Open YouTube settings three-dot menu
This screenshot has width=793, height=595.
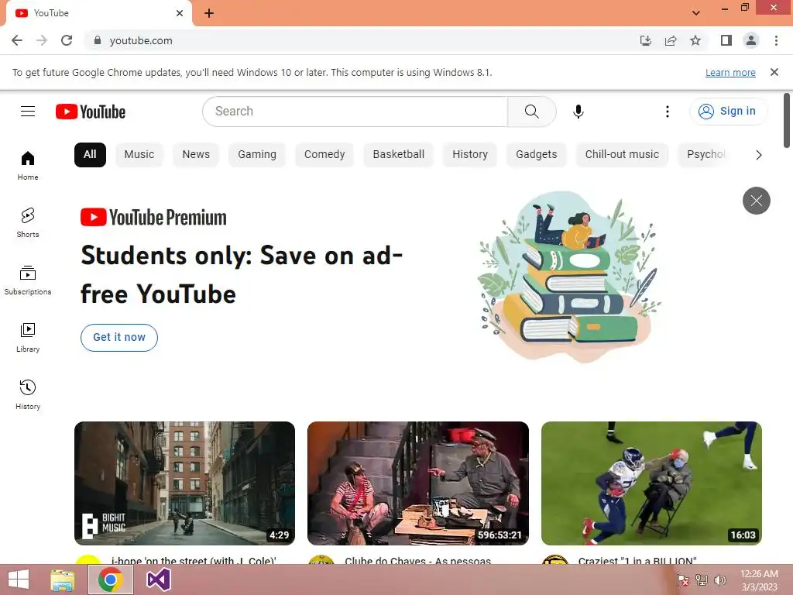point(667,112)
